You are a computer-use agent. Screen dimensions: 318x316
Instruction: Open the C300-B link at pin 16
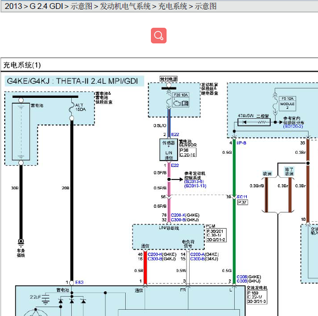pos(155,259)
